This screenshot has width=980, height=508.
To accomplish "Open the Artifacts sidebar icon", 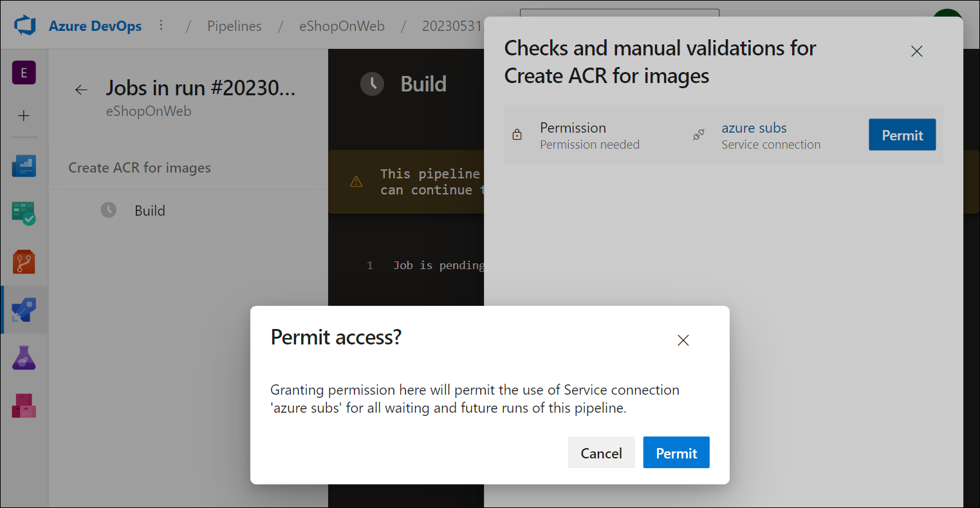I will 24,406.
